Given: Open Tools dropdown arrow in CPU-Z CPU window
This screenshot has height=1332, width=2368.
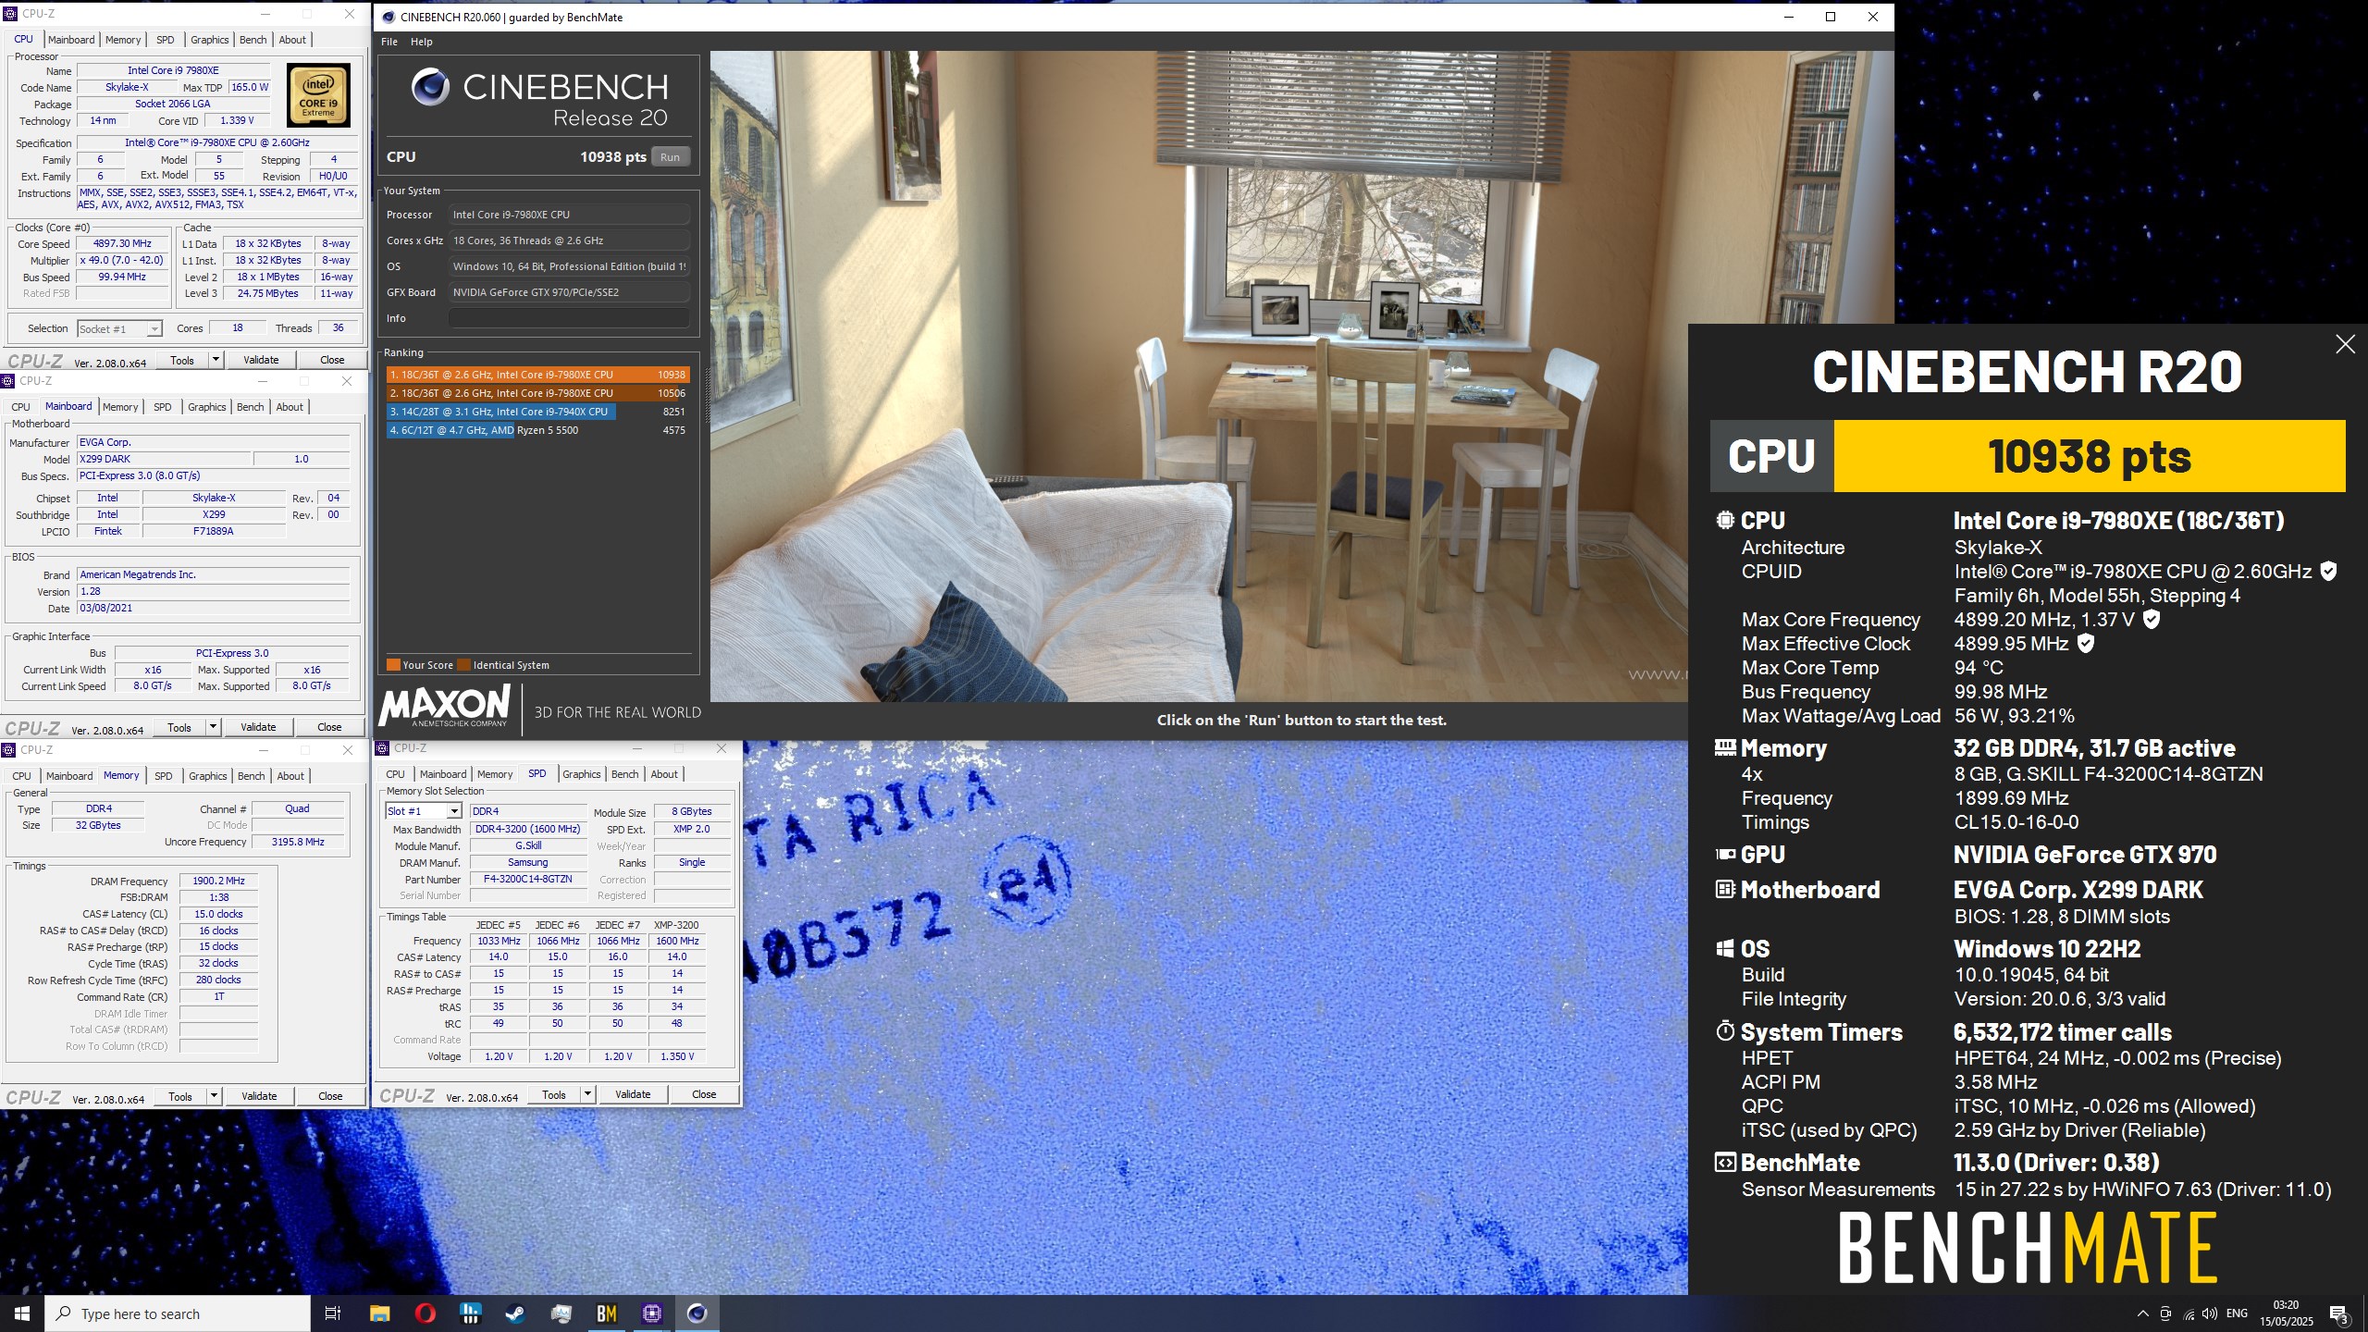Looking at the screenshot, I should pos(216,360).
